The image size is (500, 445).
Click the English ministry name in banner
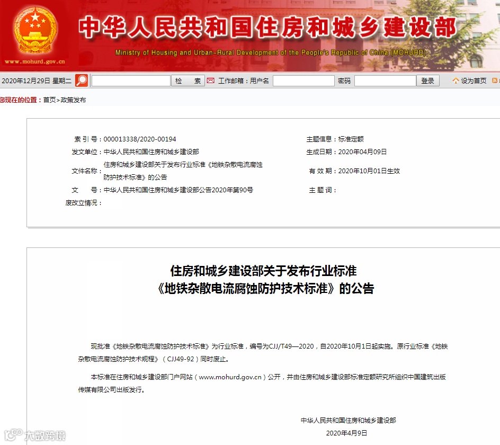[271, 52]
